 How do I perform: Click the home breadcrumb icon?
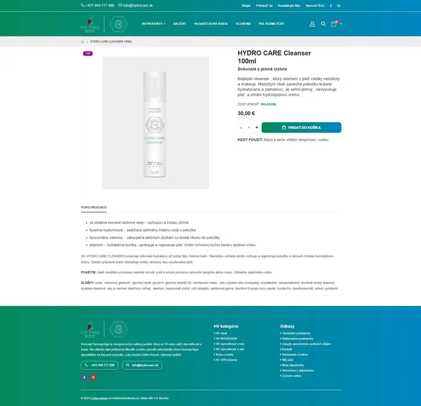coord(82,42)
